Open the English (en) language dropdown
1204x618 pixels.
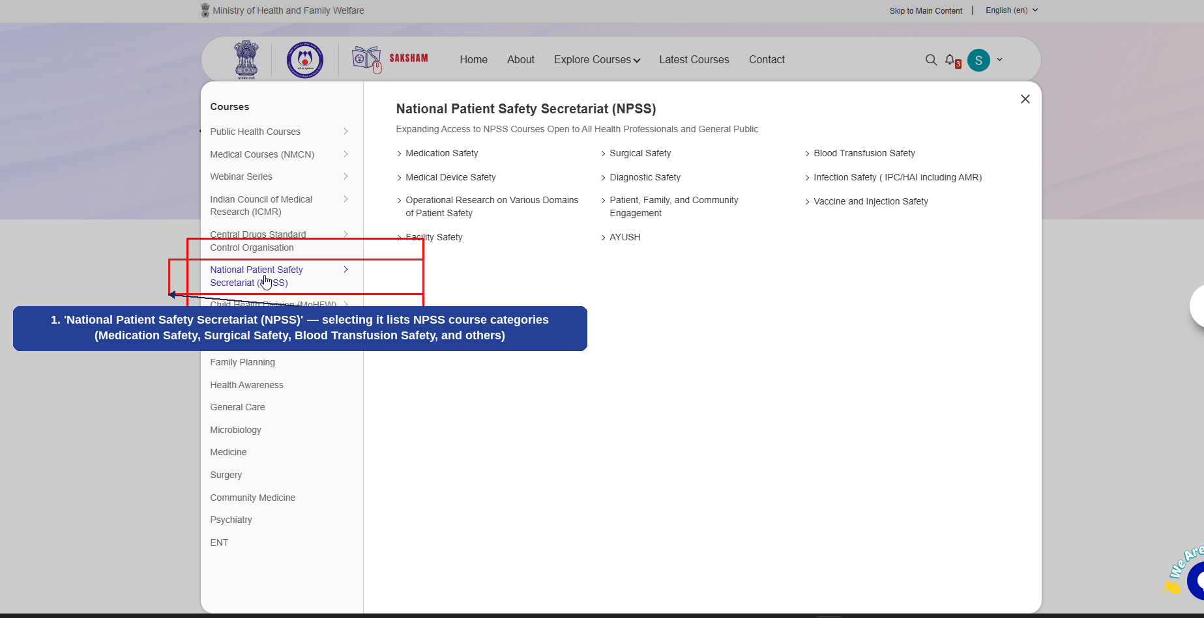click(x=1011, y=10)
